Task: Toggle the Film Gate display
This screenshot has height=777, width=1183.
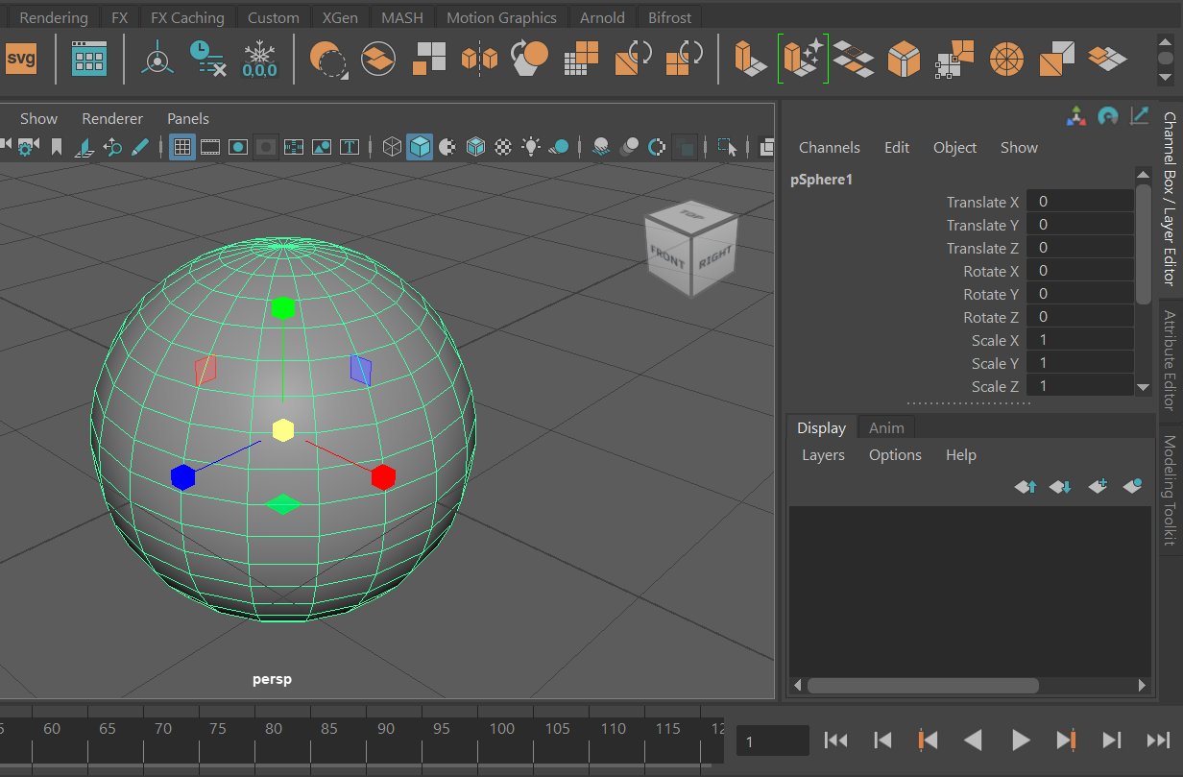Action: (x=210, y=147)
